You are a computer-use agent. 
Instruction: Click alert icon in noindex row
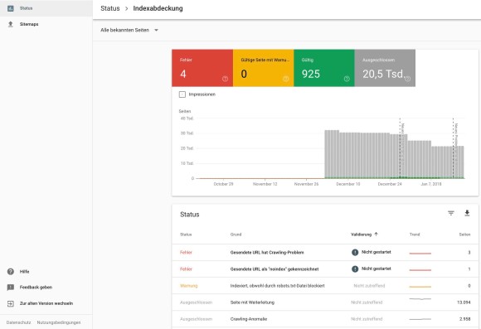pyautogui.click(x=355, y=269)
